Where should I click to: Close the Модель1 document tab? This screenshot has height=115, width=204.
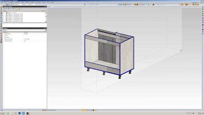53,7
